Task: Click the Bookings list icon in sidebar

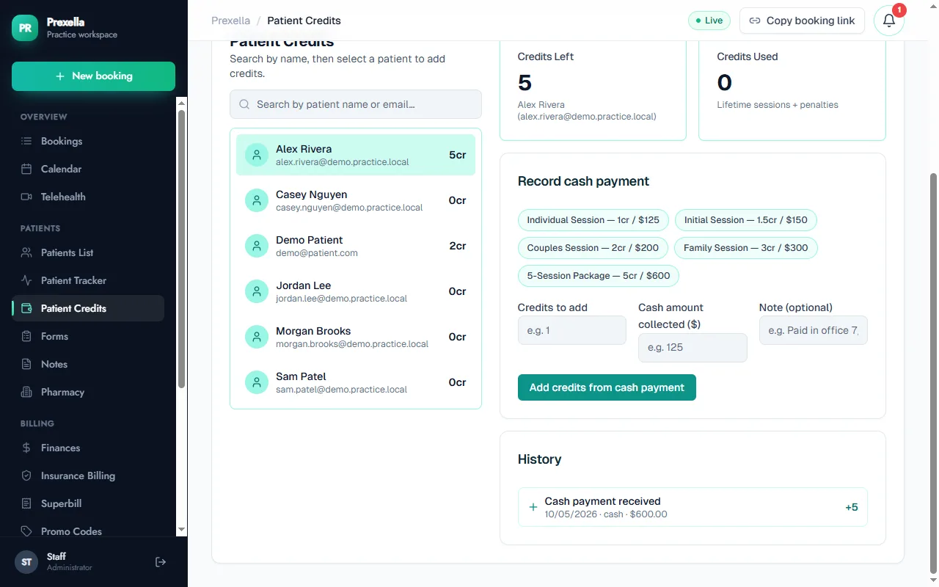Action: pyautogui.click(x=26, y=141)
